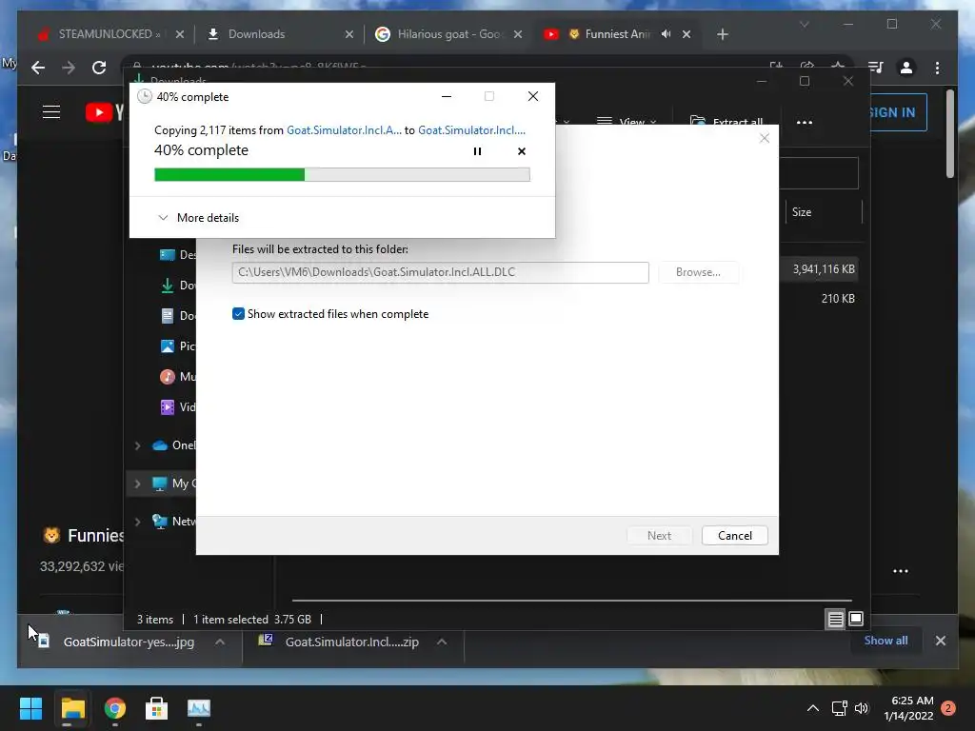Image resolution: width=975 pixels, height=731 pixels.
Task: Open the Downloads quick access item
Action: (x=177, y=285)
